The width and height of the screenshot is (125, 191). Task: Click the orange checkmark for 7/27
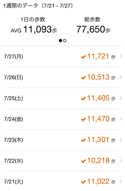(83, 57)
